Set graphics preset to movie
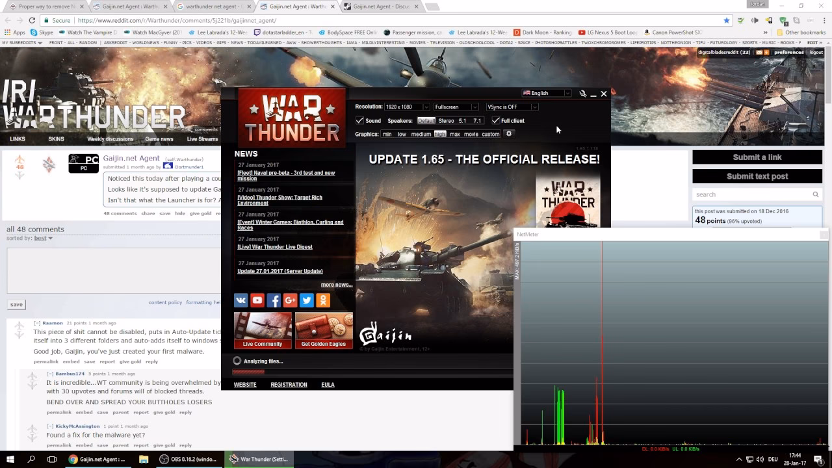The image size is (832, 468). pyautogui.click(x=471, y=134)
